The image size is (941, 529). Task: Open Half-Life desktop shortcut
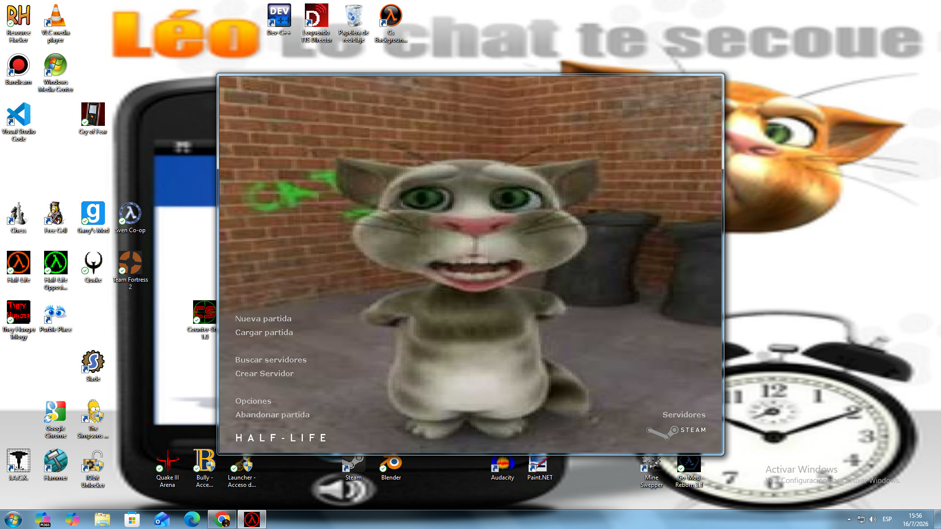(x=19, y=267)
